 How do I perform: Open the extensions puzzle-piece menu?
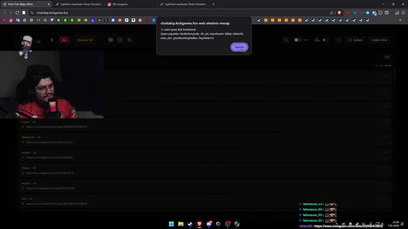380,13
